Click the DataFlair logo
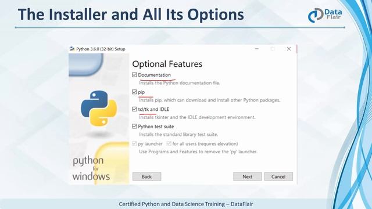The width and height of the screenshot is (372, 209). click(x=325, y=15)
